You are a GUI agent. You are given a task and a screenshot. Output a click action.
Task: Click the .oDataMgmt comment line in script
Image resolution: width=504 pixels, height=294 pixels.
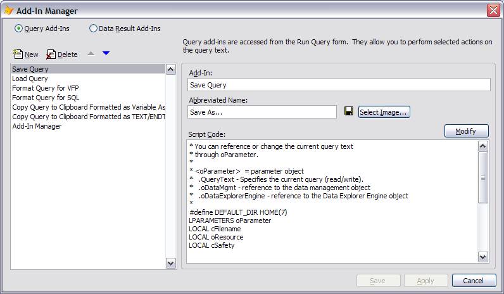(280, 188)
